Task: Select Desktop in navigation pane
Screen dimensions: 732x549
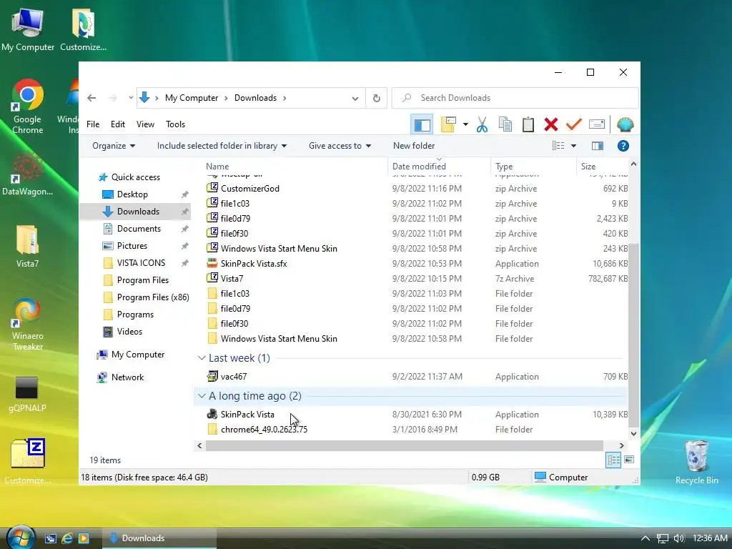Action: click(x=132, y=194)
